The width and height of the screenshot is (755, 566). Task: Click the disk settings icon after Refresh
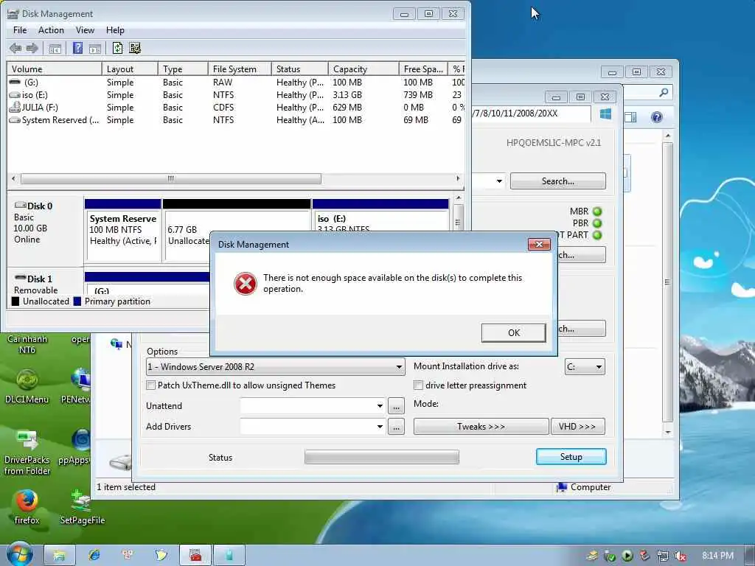135,48
